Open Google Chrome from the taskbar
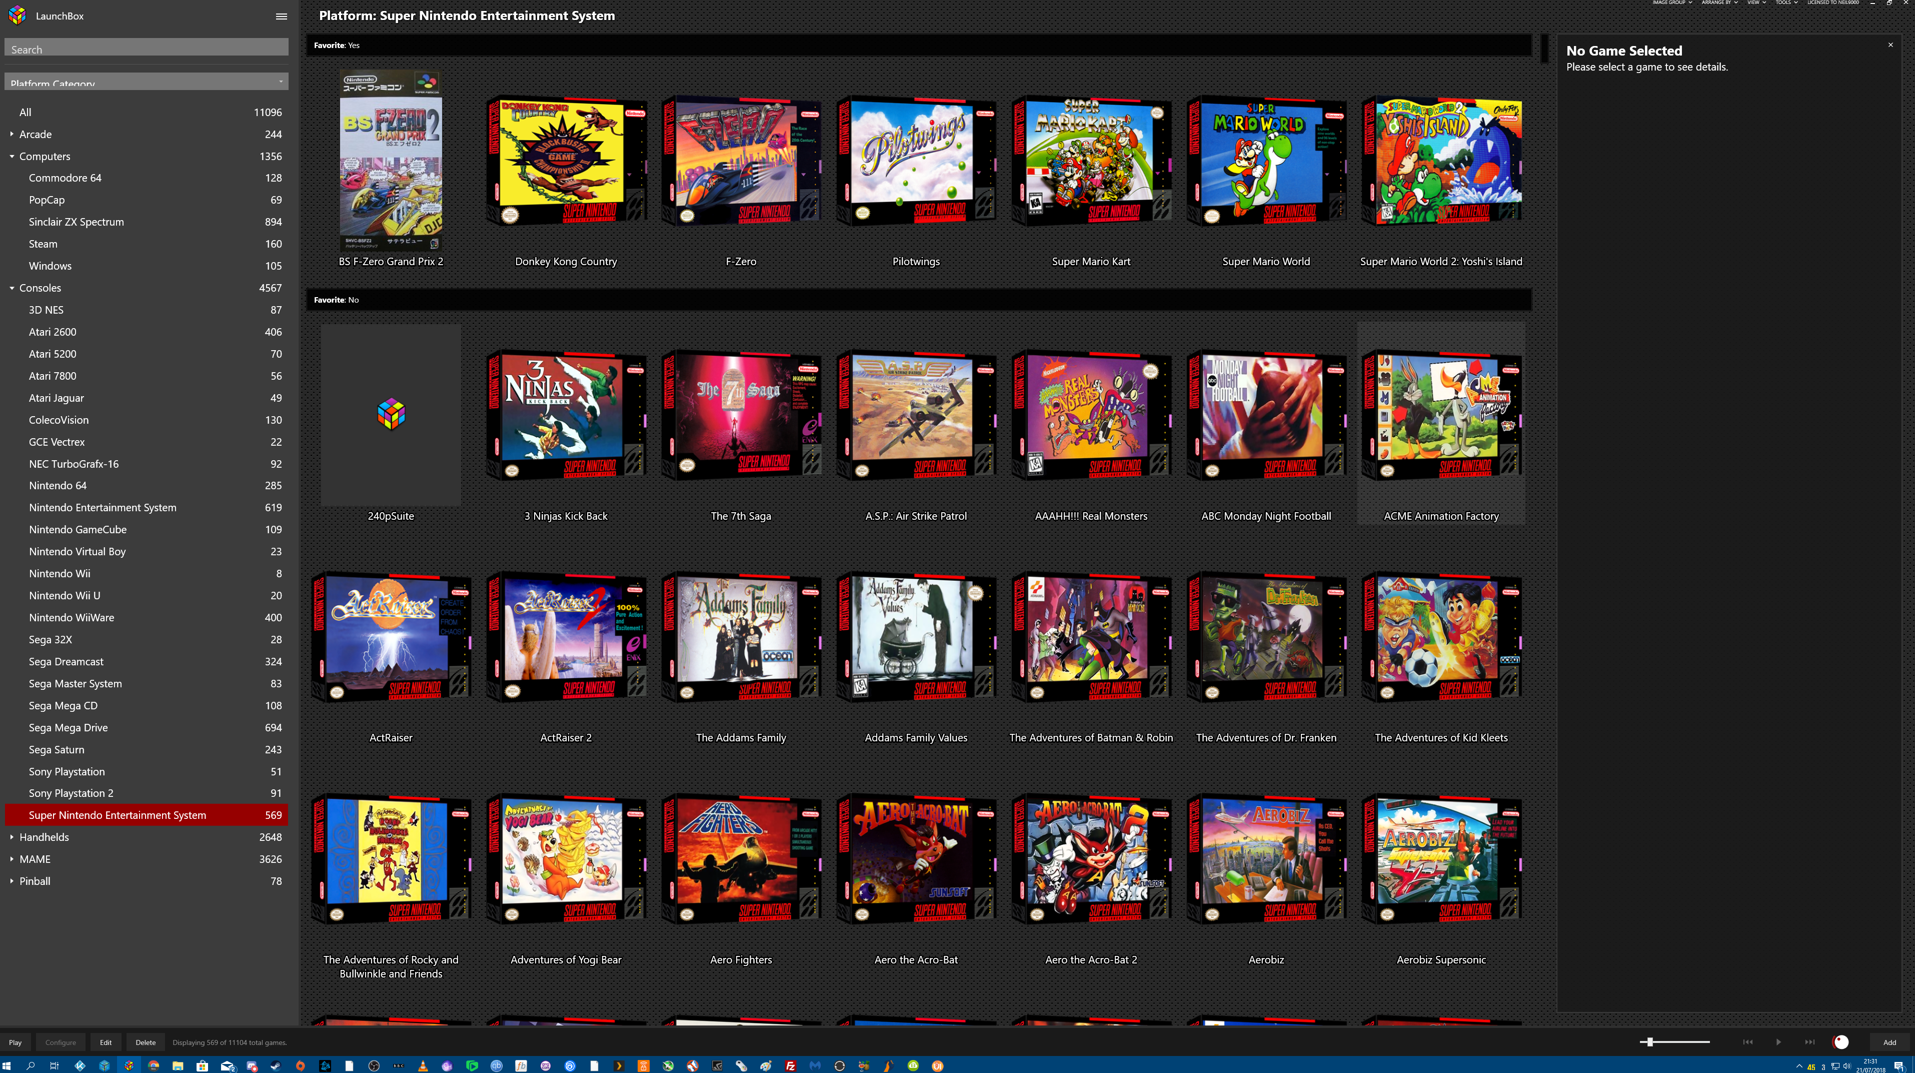1915x1073 pixels. [153, 1065]
